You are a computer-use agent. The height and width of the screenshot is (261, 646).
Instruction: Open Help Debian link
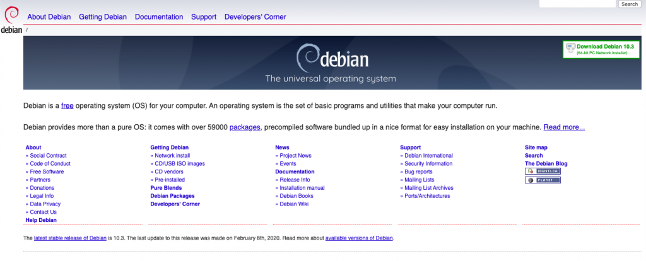click(x=41, y=220)
